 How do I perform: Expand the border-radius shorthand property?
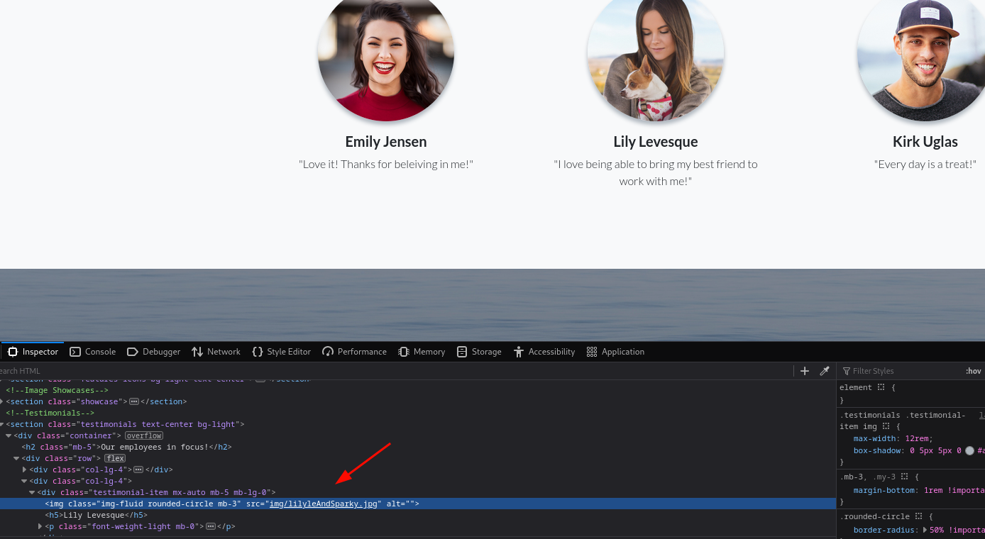(925, 530)
